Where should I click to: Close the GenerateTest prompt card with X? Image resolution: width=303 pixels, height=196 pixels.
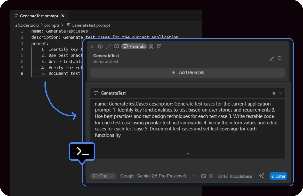(x=280, y=93)
